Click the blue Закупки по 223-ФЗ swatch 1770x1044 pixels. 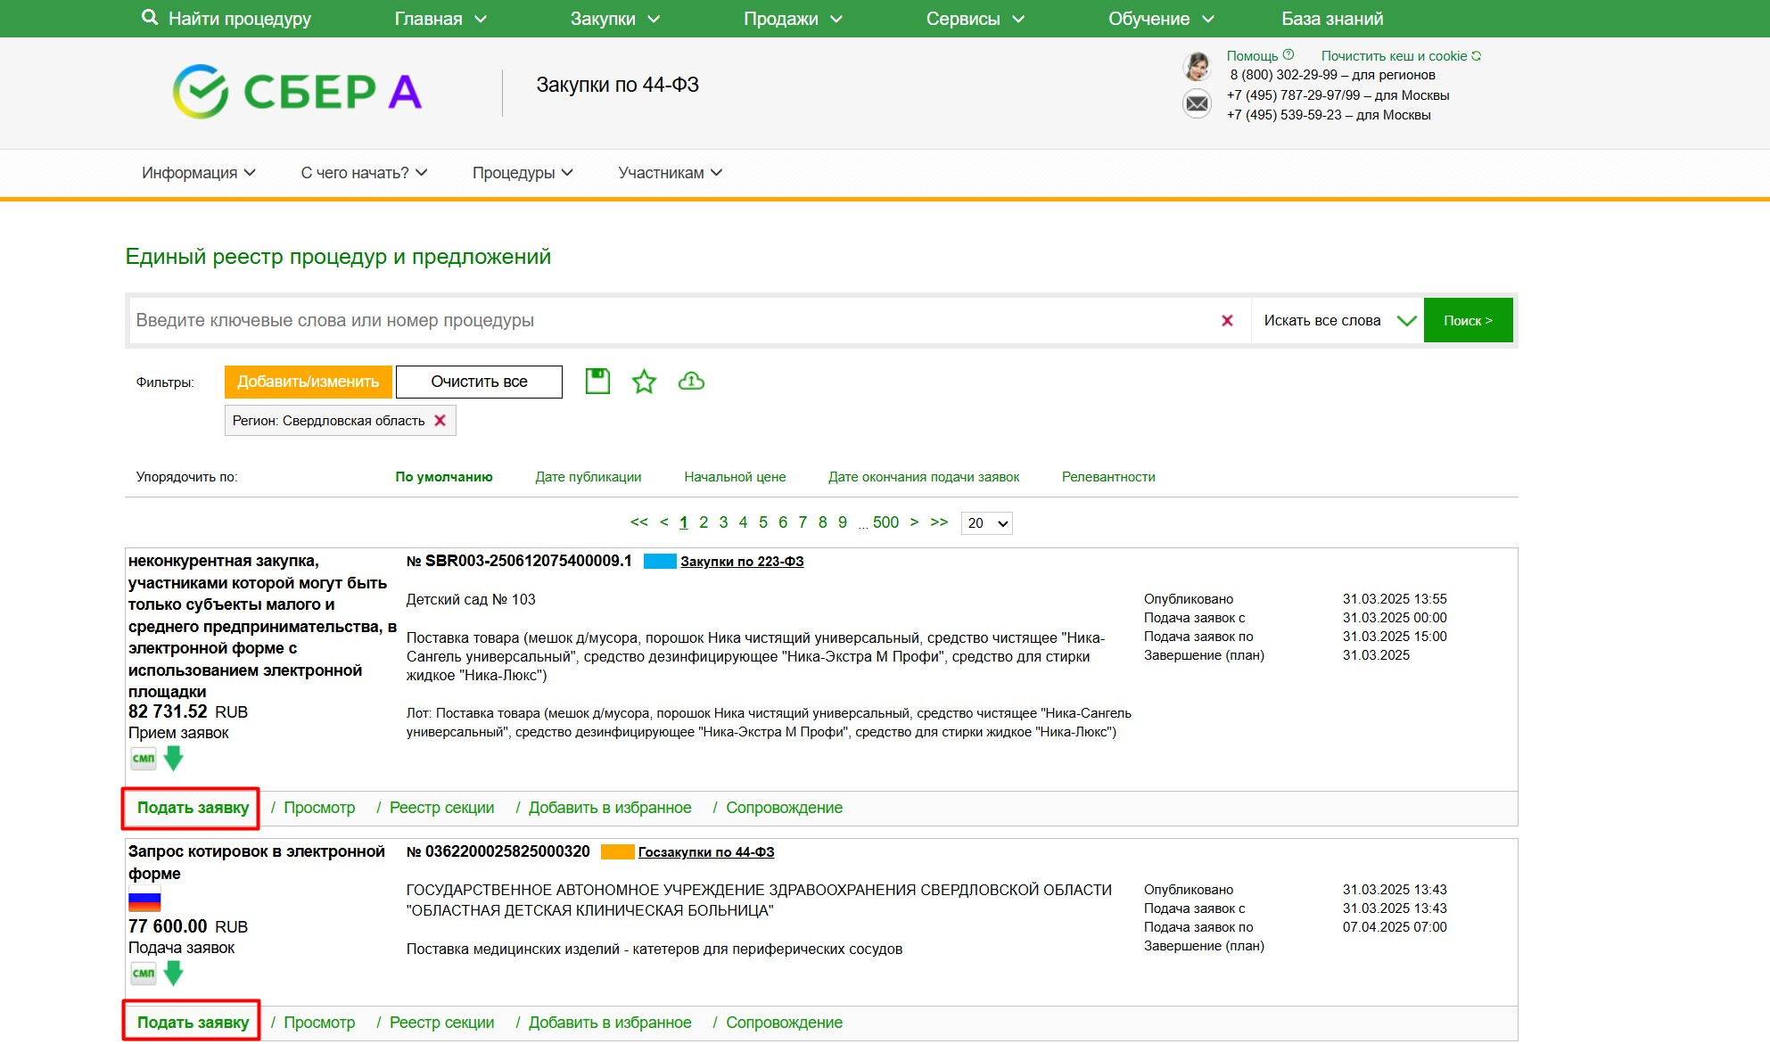[660, 562]
